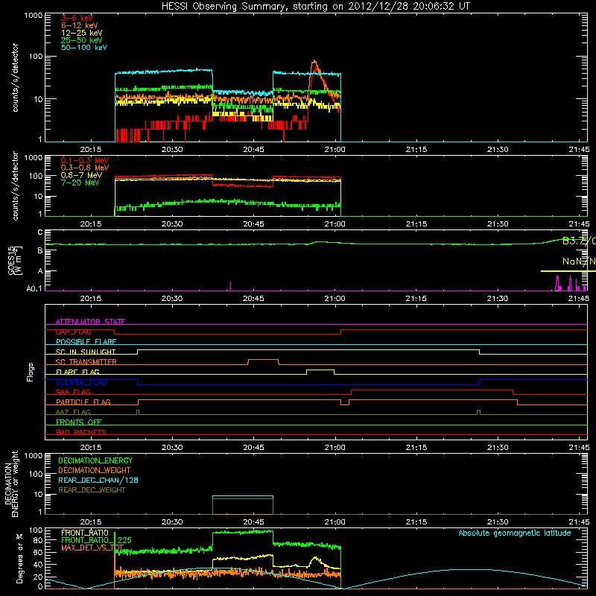This screenshot has width=596, height=596.
Task: Select the FLARE_FLAG label
Action: click(x=77, y=372)
